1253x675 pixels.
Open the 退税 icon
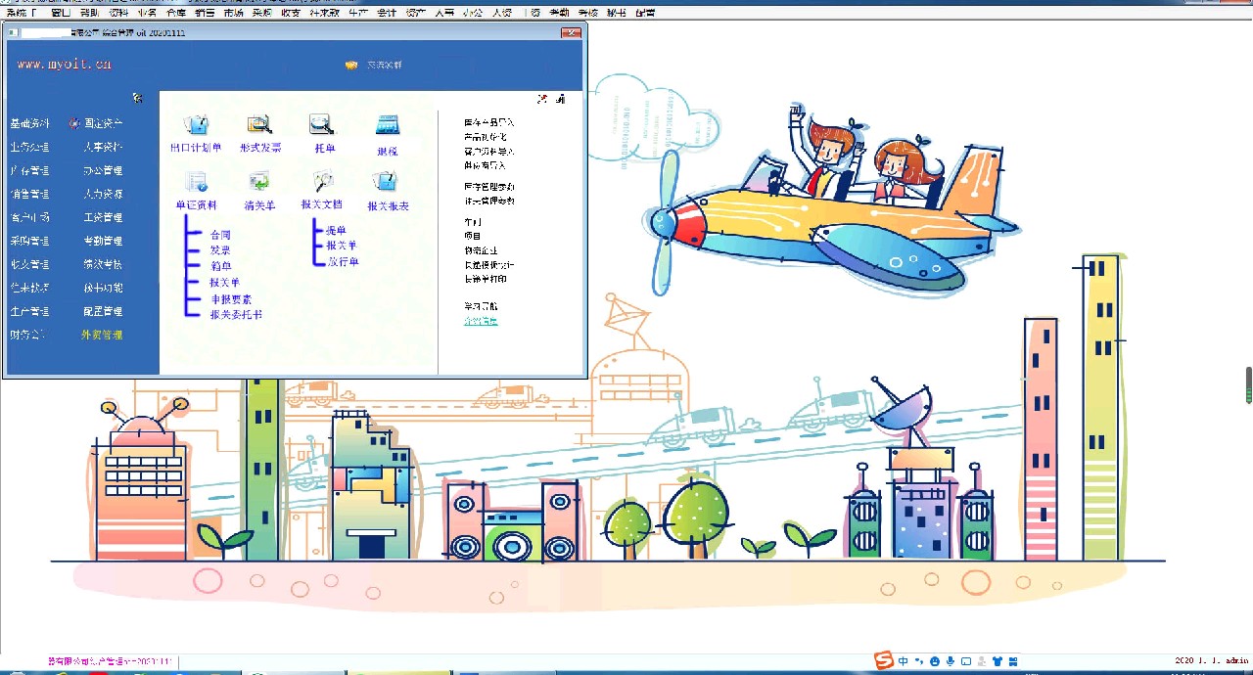tap(388, 125)
